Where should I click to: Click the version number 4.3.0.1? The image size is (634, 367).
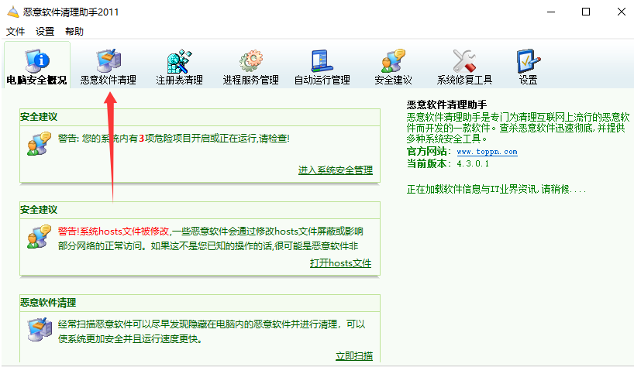coord(473,164)
